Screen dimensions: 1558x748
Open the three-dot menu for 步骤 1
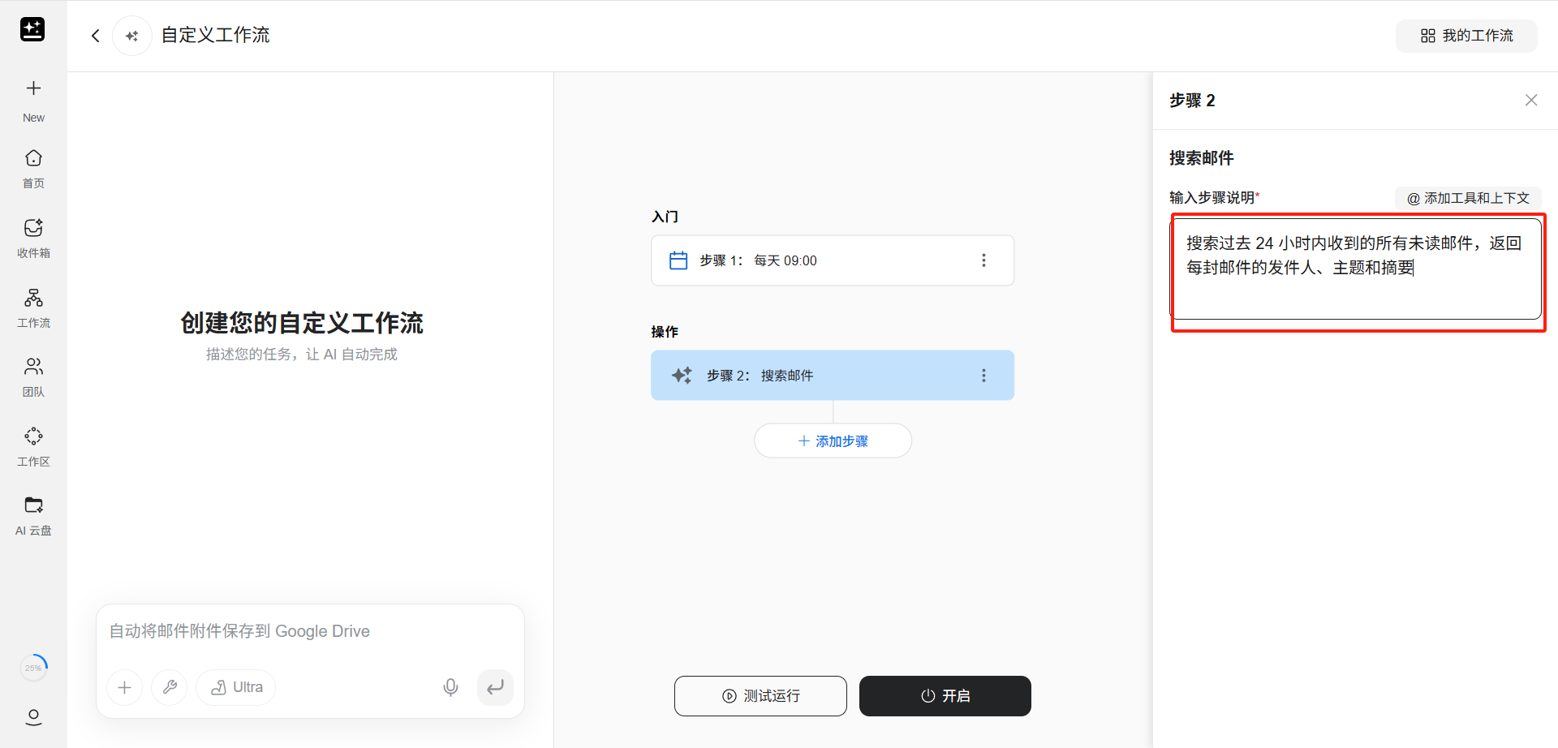point(983,260)
